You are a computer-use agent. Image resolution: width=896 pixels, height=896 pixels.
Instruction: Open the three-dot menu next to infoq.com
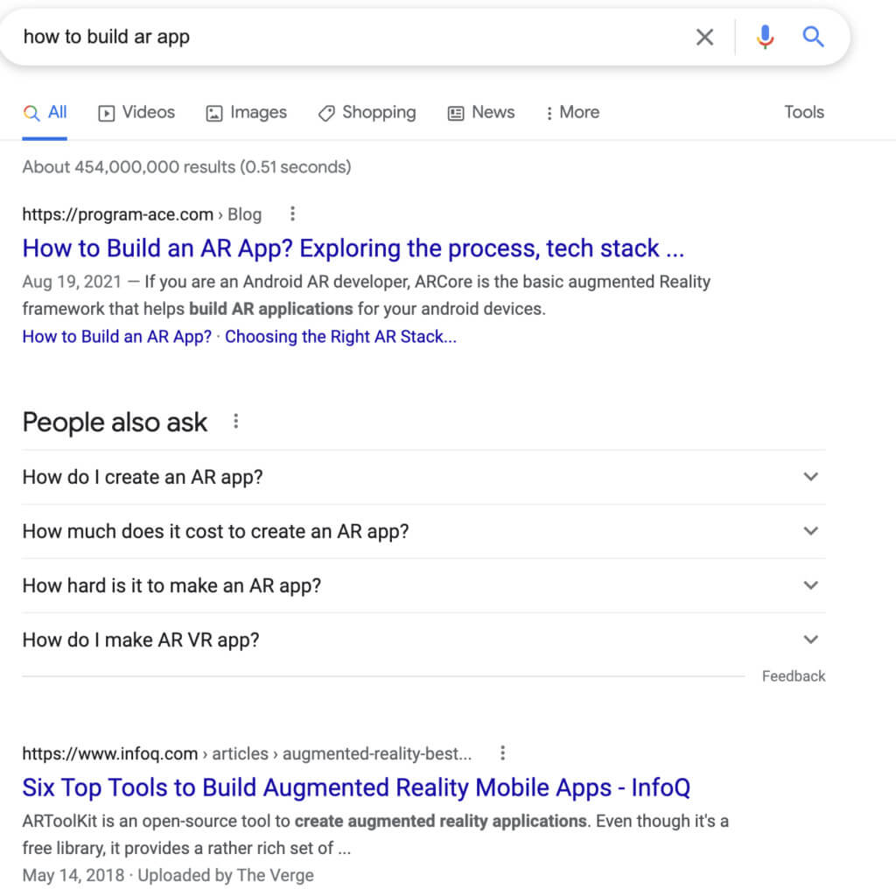coord(502,752)
